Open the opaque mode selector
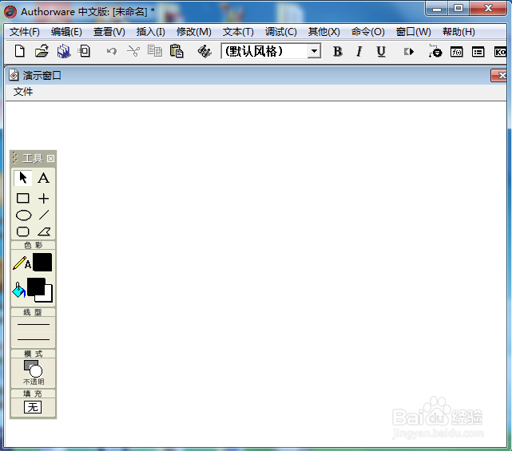512x451 pixels. pyautogui.click(x=34, y=372)
